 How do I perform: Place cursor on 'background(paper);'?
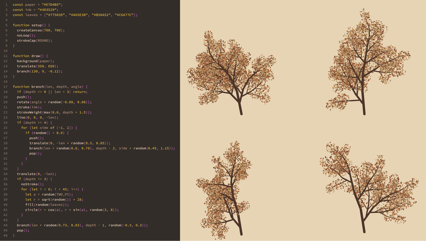click(36, 61)
